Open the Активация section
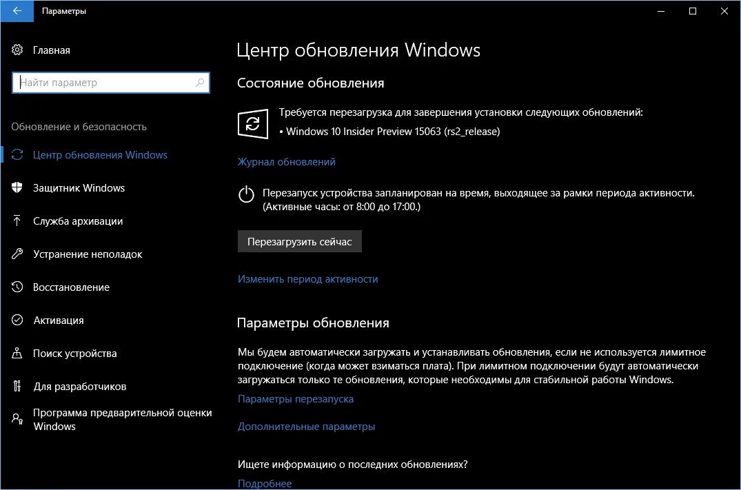The height and width of the screenshot is (490, 741). [x=60, y=320]
